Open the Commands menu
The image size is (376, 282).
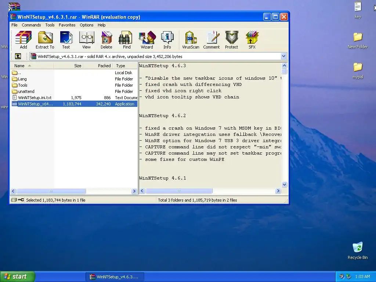[x=31, y=25]
